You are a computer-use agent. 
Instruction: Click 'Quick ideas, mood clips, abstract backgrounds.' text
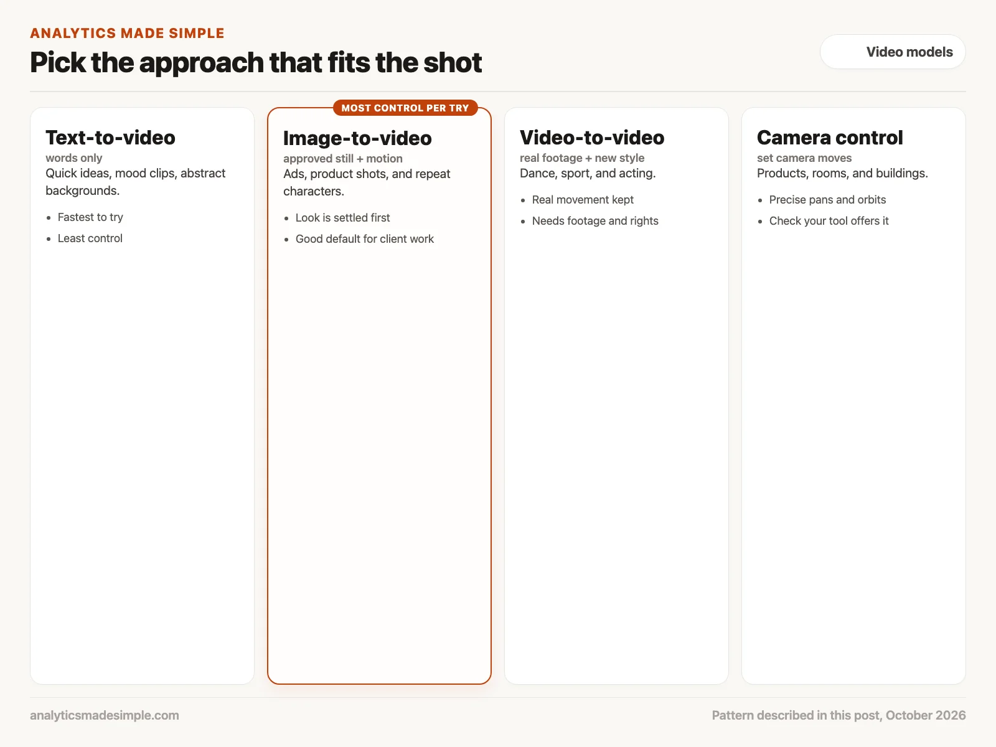point(136,182)
